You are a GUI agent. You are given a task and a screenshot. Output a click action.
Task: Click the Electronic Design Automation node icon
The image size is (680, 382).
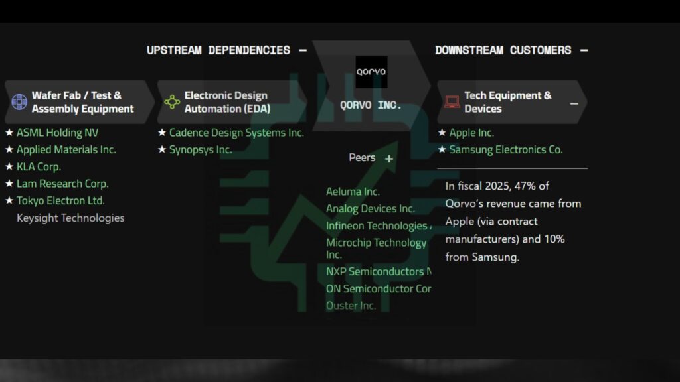coord(172,102)
